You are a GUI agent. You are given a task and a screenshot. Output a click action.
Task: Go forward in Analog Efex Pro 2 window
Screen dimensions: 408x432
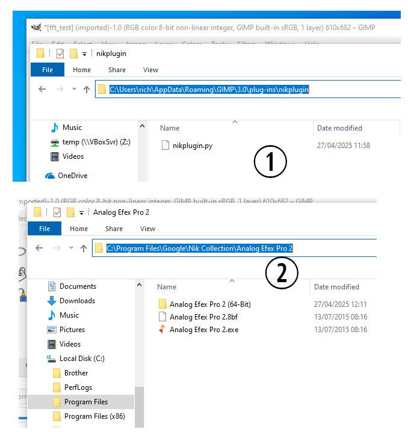point(57,248)
